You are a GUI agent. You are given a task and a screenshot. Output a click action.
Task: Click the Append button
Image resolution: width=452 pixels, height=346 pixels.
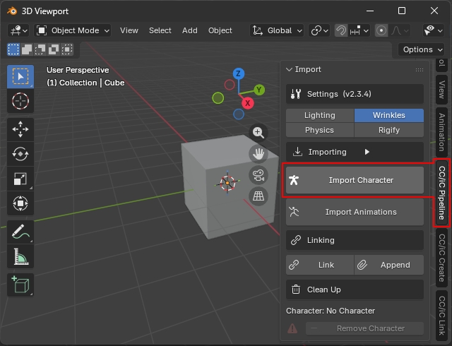click(389, 265)
